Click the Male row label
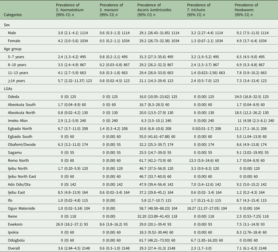278x252 pixels. pyautogui.click(x=13, y=33)
